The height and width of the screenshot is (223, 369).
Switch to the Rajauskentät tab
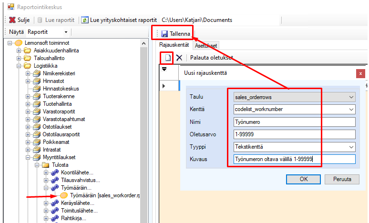point(174,45)
